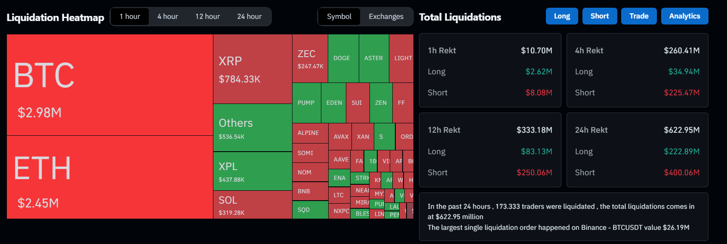Click the 1h Rekt summary card

[x=490, y=70]
